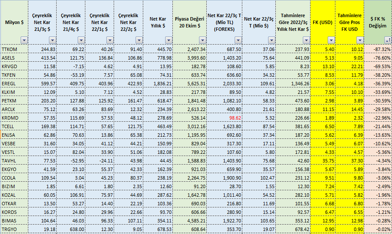Select the KLKIM ticker cell
This screenshot has width=392, height=234.
coord(14,92)
